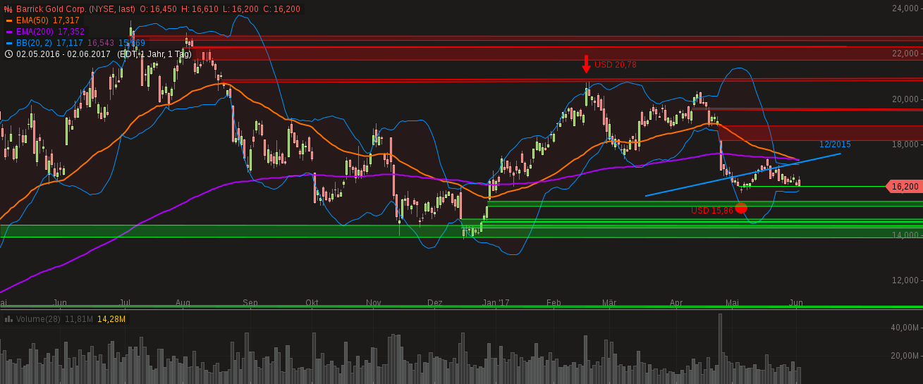Click the Jan '17 time axis label

point(496,303)
